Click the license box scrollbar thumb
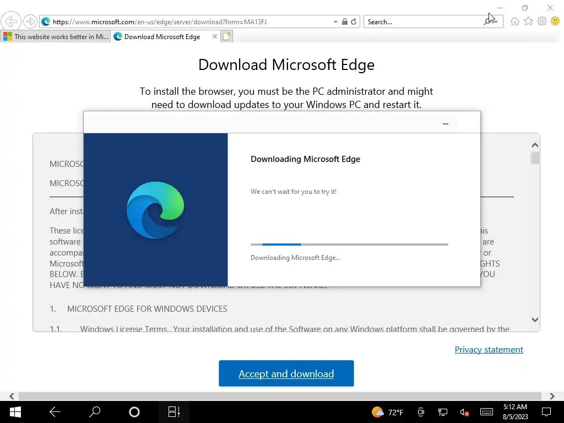 (535, 158)
